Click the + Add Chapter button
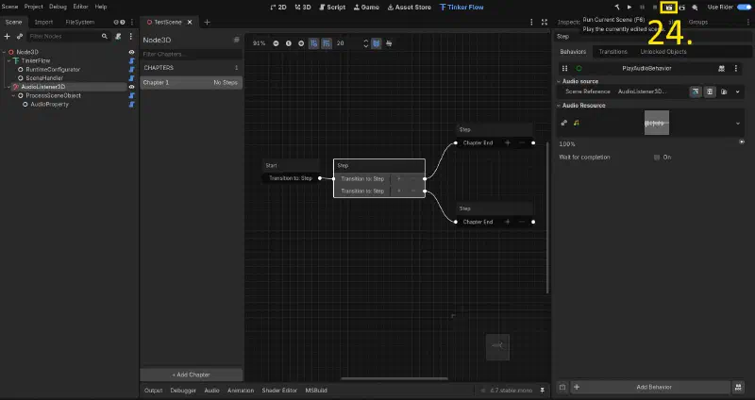This screenshot has height=400, width=755. click(x=192, y=375)
